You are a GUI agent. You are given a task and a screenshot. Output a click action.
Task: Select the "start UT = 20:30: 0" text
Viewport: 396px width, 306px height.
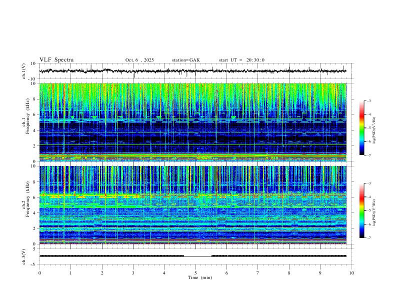coord(241,60)
